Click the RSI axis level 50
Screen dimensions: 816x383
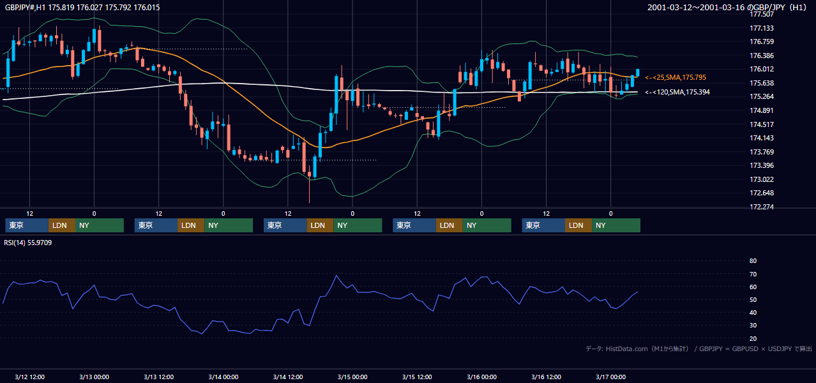753,299
